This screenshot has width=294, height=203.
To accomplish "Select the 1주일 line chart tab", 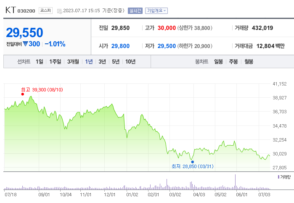I will 55,61.
